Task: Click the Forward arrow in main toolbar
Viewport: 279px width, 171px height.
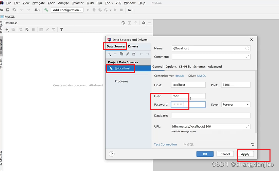Action: coord(28,10)
